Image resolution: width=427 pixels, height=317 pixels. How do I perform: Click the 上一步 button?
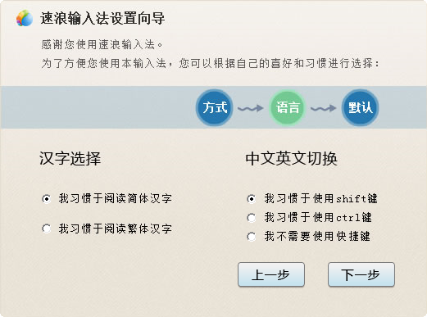(271, 274)
